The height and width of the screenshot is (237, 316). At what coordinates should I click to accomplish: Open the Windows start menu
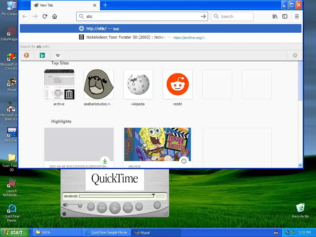tap(15, 232)
